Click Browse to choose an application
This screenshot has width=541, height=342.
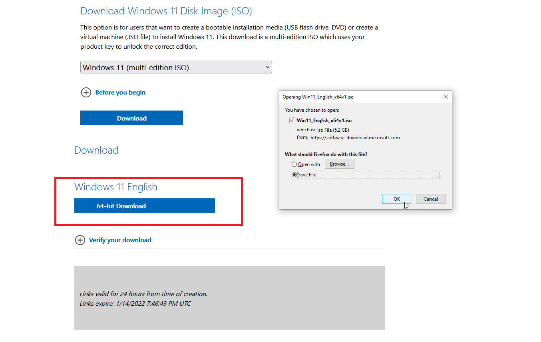coord(339,164)
